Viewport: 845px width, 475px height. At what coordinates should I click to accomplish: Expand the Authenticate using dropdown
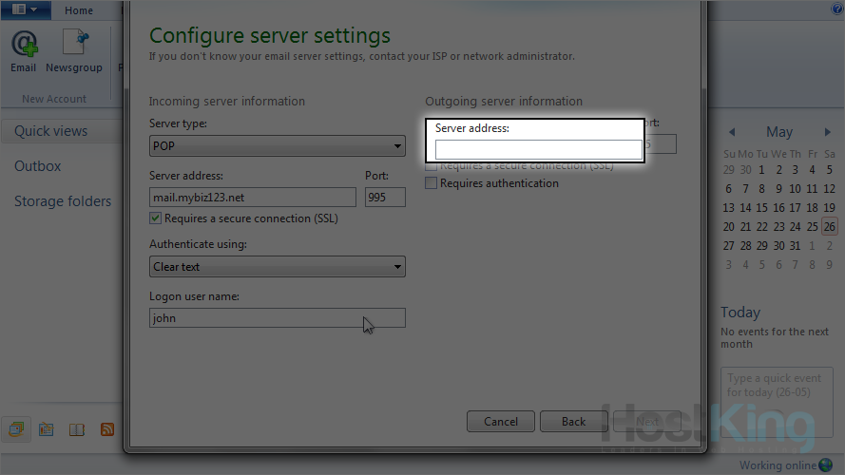pos(278,267)
